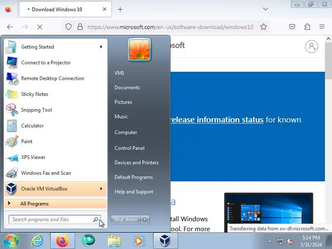Select the Download Windows 10 tab
This screenshot has height=249, width=332.
click(65, 9)
